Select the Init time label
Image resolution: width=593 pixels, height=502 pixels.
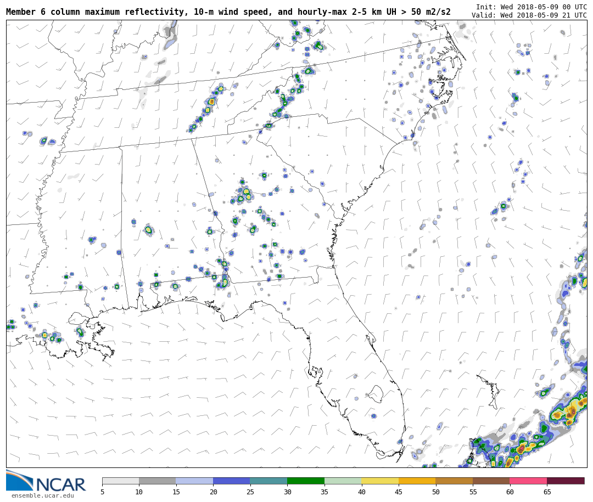point(531,7)
